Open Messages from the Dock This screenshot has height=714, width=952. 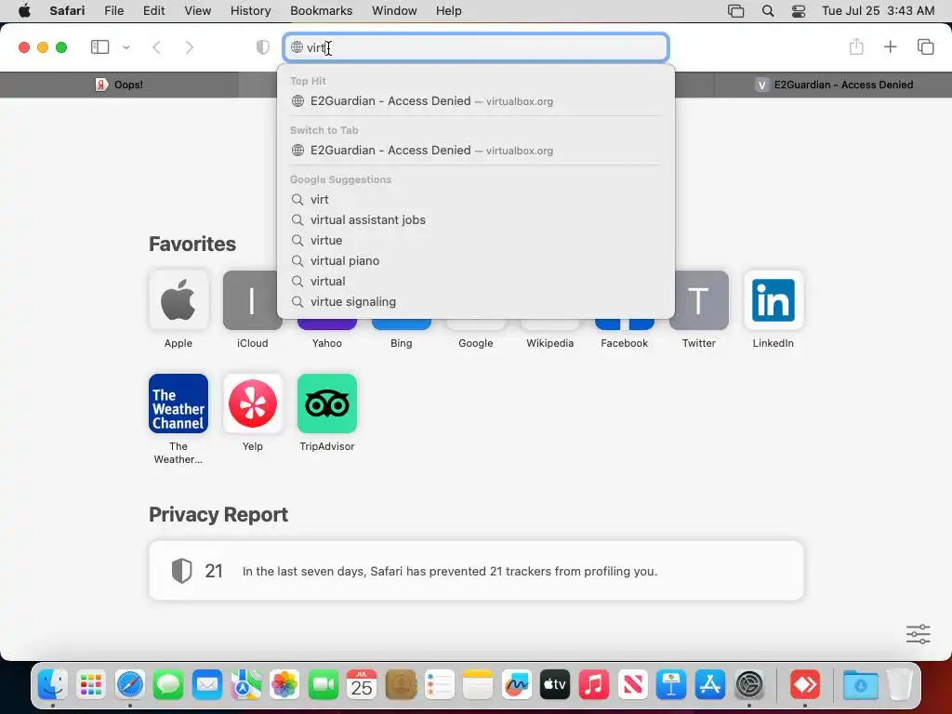pos(168,685)
